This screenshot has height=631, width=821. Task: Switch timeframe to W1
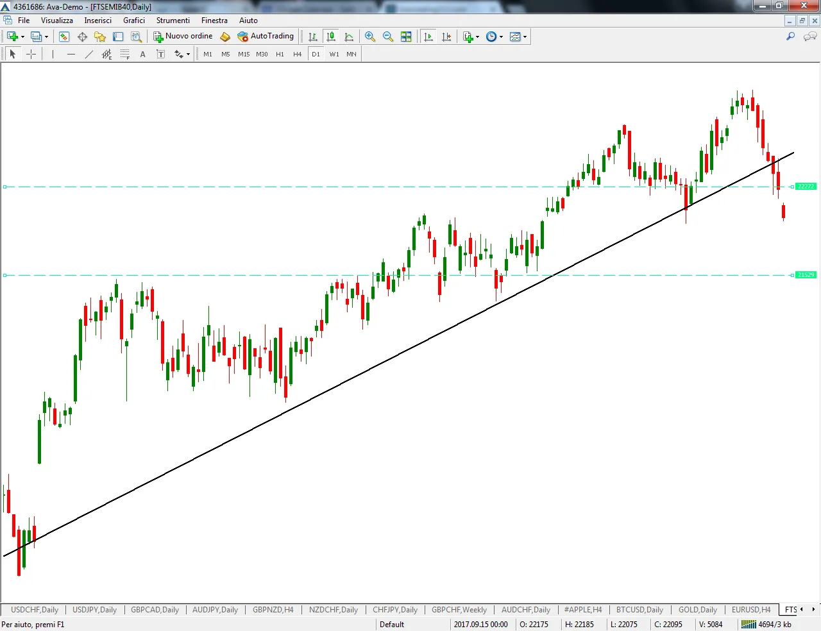point(334,54)
